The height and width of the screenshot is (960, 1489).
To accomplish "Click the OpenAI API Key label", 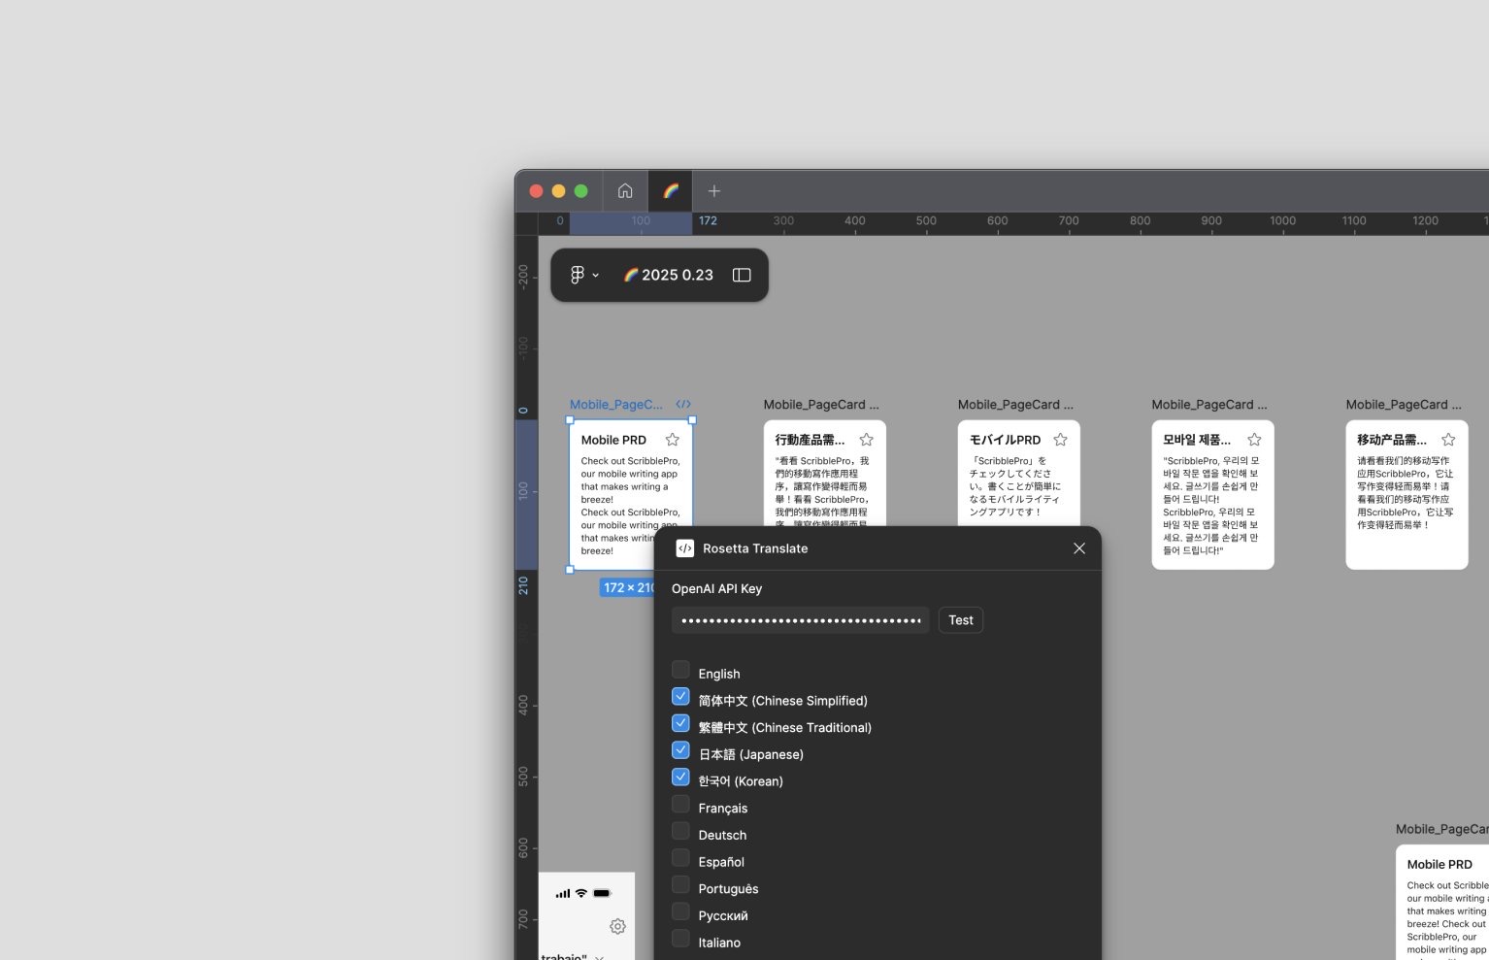I will (x=716, y=588).
